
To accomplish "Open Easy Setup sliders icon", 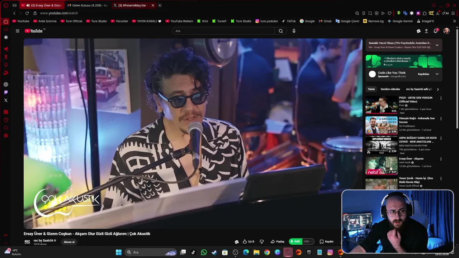I will pos(454,13).
